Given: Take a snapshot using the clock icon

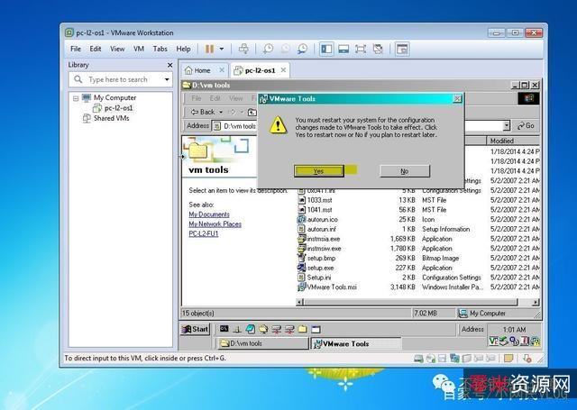Looking at the screenshot, I should 268,49.
